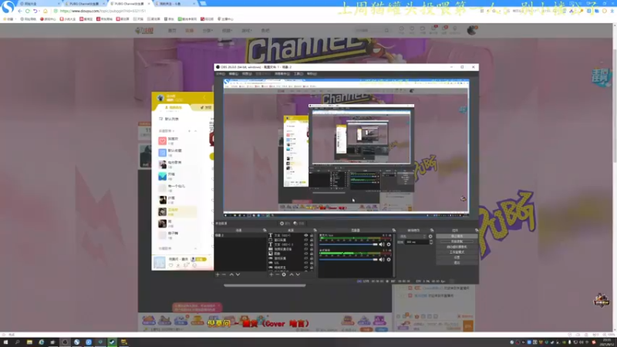Open second mixer channel settings gear
This screenshot has width=617, height=347.
[x=389, y=260]
